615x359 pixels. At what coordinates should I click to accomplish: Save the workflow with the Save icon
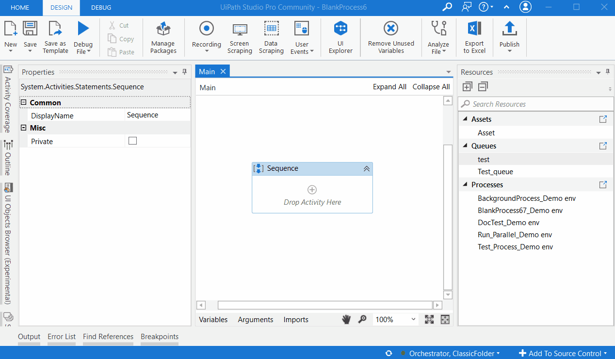tap(30, 28)
